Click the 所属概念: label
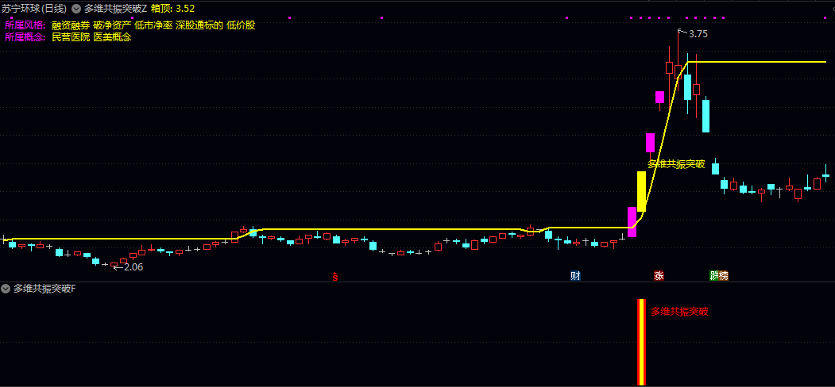Viewport: 835px width, 387px height. point(25,37)
